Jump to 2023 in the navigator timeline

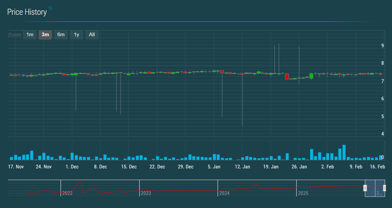click(x=146, y=193)
